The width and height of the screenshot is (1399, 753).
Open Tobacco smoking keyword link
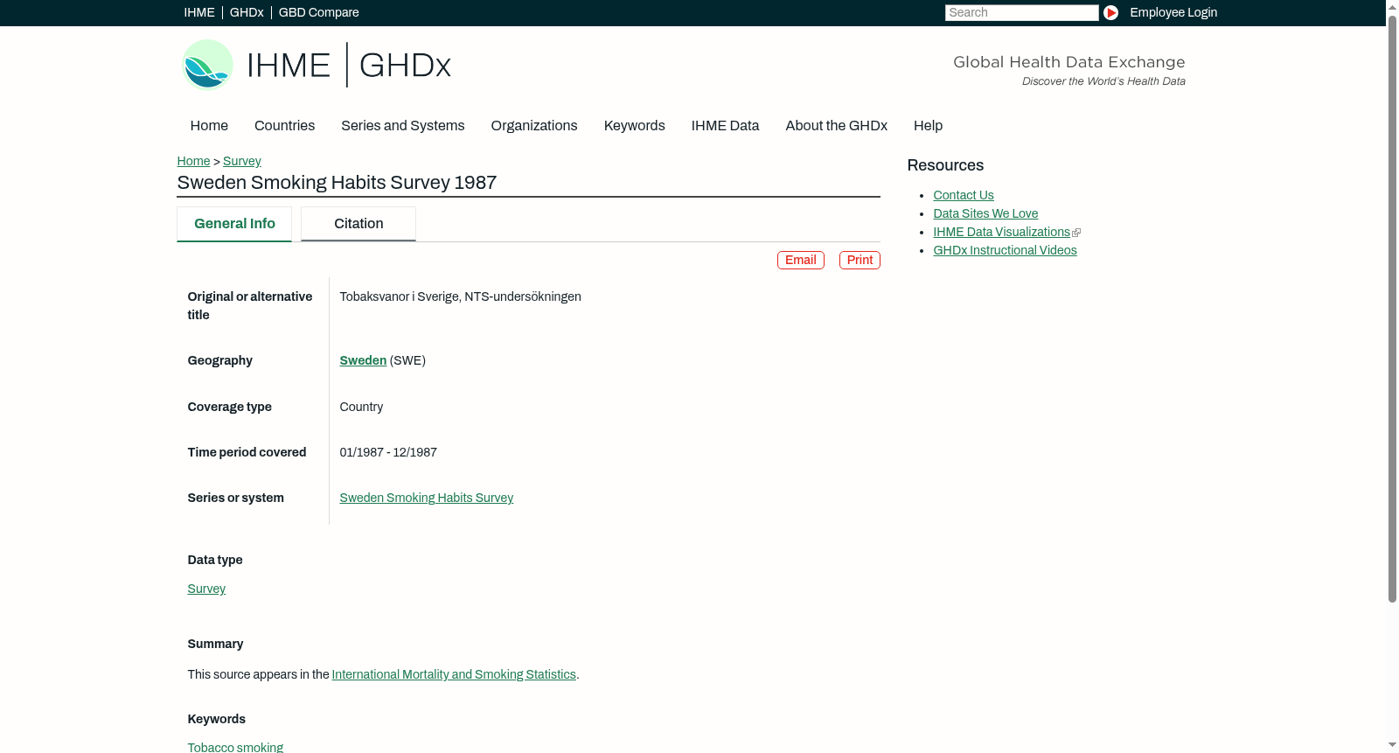pos(235,748)
